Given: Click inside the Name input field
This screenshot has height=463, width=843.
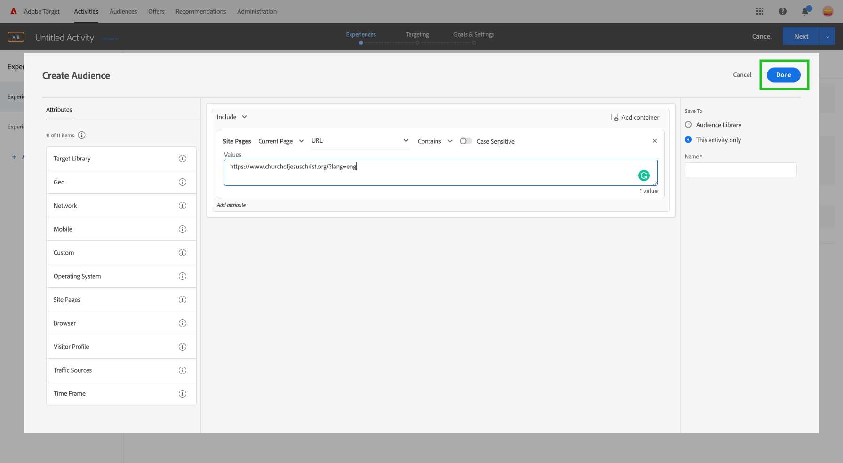Looking at the screenshot, I should coord(740,170).
